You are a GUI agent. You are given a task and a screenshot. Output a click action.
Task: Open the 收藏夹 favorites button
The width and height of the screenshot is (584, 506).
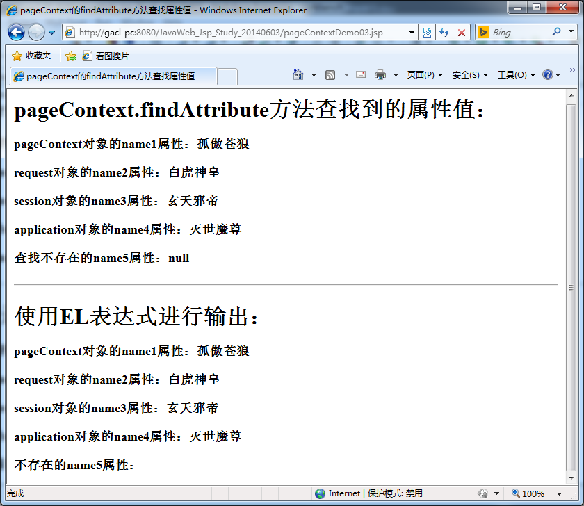tap(31, 56)
